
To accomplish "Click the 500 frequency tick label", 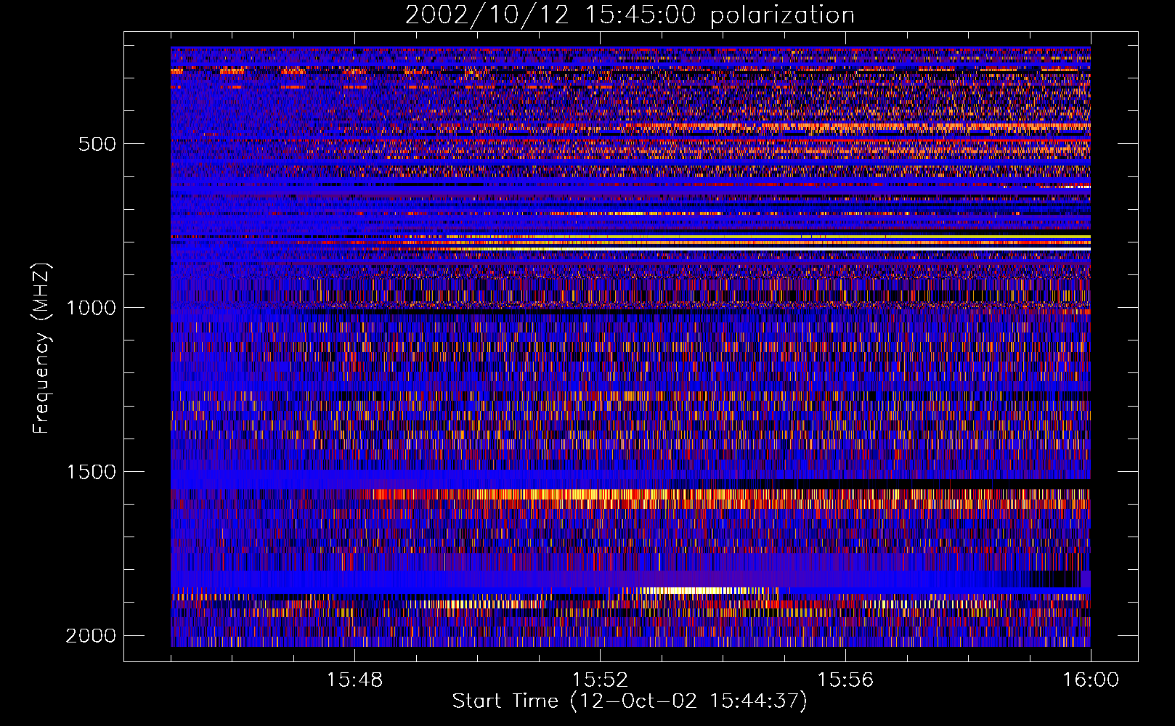I will click(x=97, y=144).
